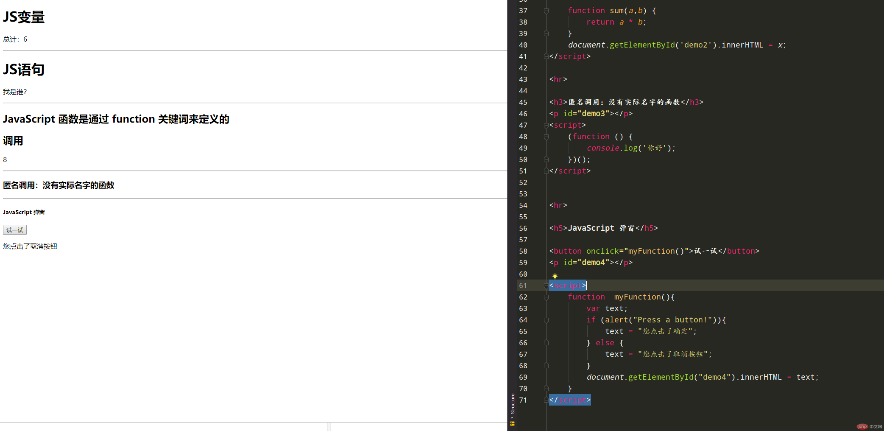
Task: Click the alert("Press a button!") condition
Action: point(661,320)
